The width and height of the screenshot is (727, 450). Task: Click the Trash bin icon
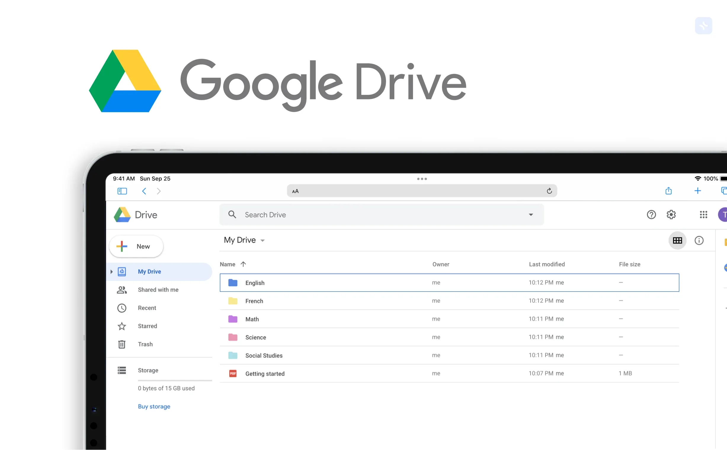pos(122,344)
